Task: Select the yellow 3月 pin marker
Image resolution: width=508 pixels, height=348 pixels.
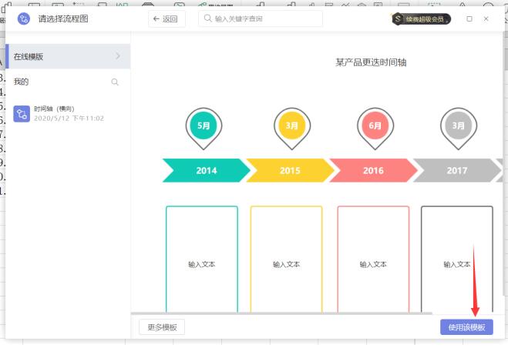Action: [292, 129]
